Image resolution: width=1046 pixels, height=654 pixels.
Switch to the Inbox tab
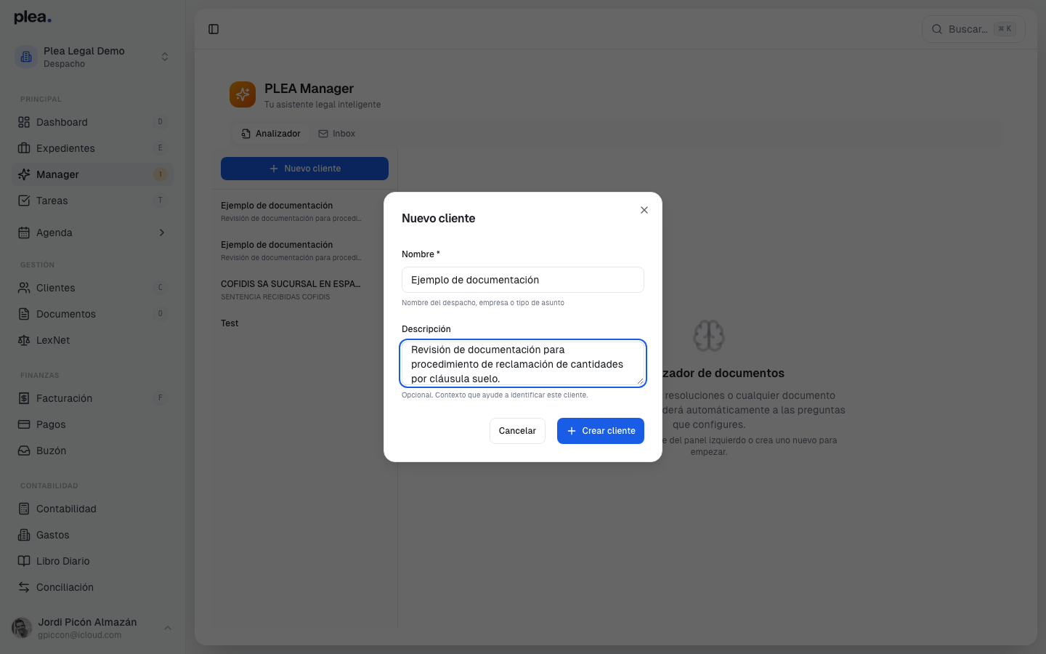[337, 134]
